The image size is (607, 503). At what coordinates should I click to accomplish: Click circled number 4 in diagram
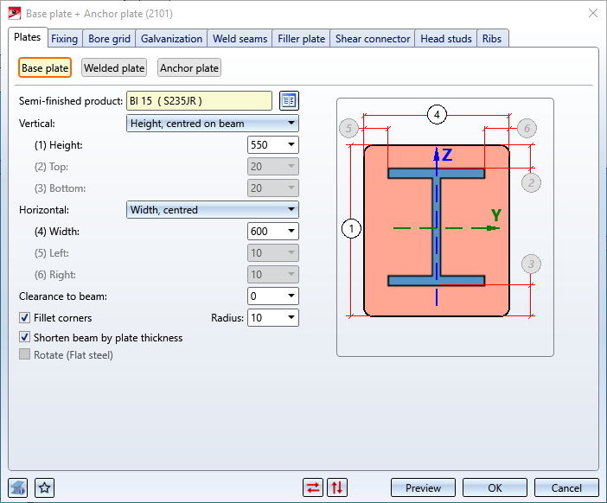tap(438, 114)
